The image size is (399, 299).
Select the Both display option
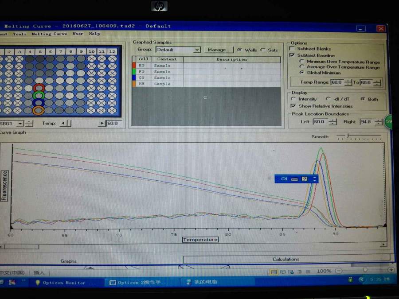[x=363, y=99]
